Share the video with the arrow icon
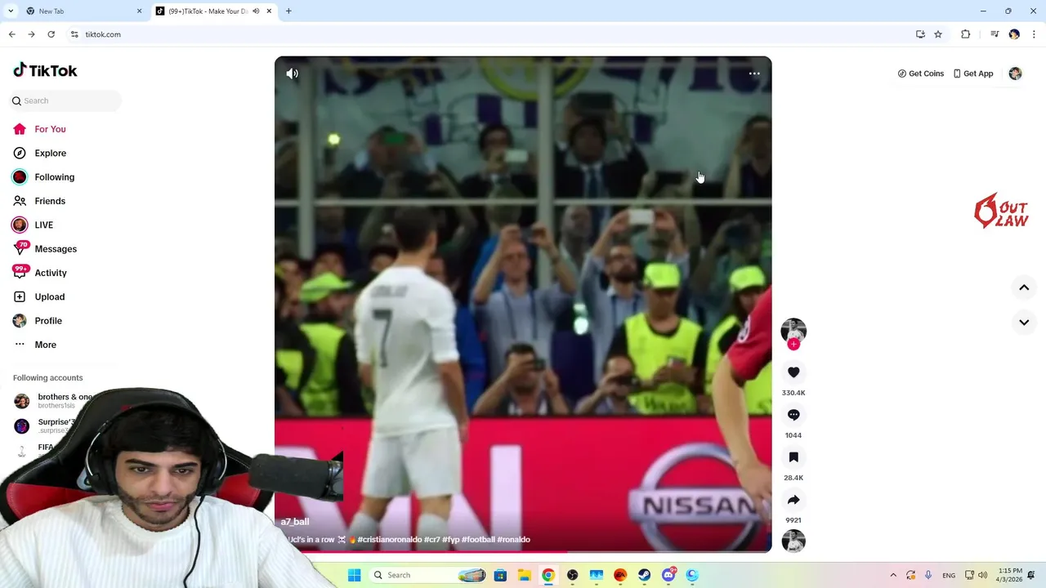This screenshot has height=588, width=1046. pyautogui.click(x=793, y=500)
